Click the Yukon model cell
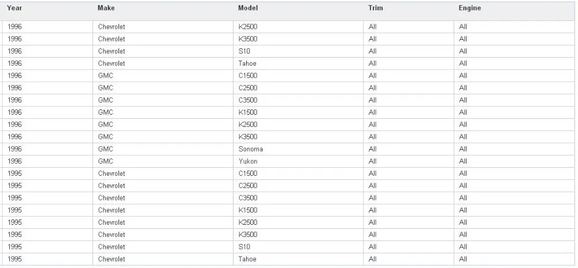 (x=248, y=161)
